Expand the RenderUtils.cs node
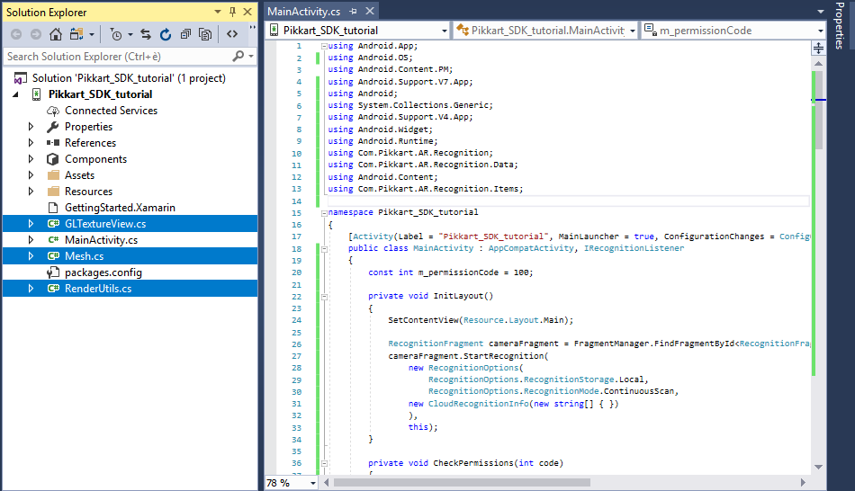The width and height of the screenshot is (855, 491). click(31, 289)
